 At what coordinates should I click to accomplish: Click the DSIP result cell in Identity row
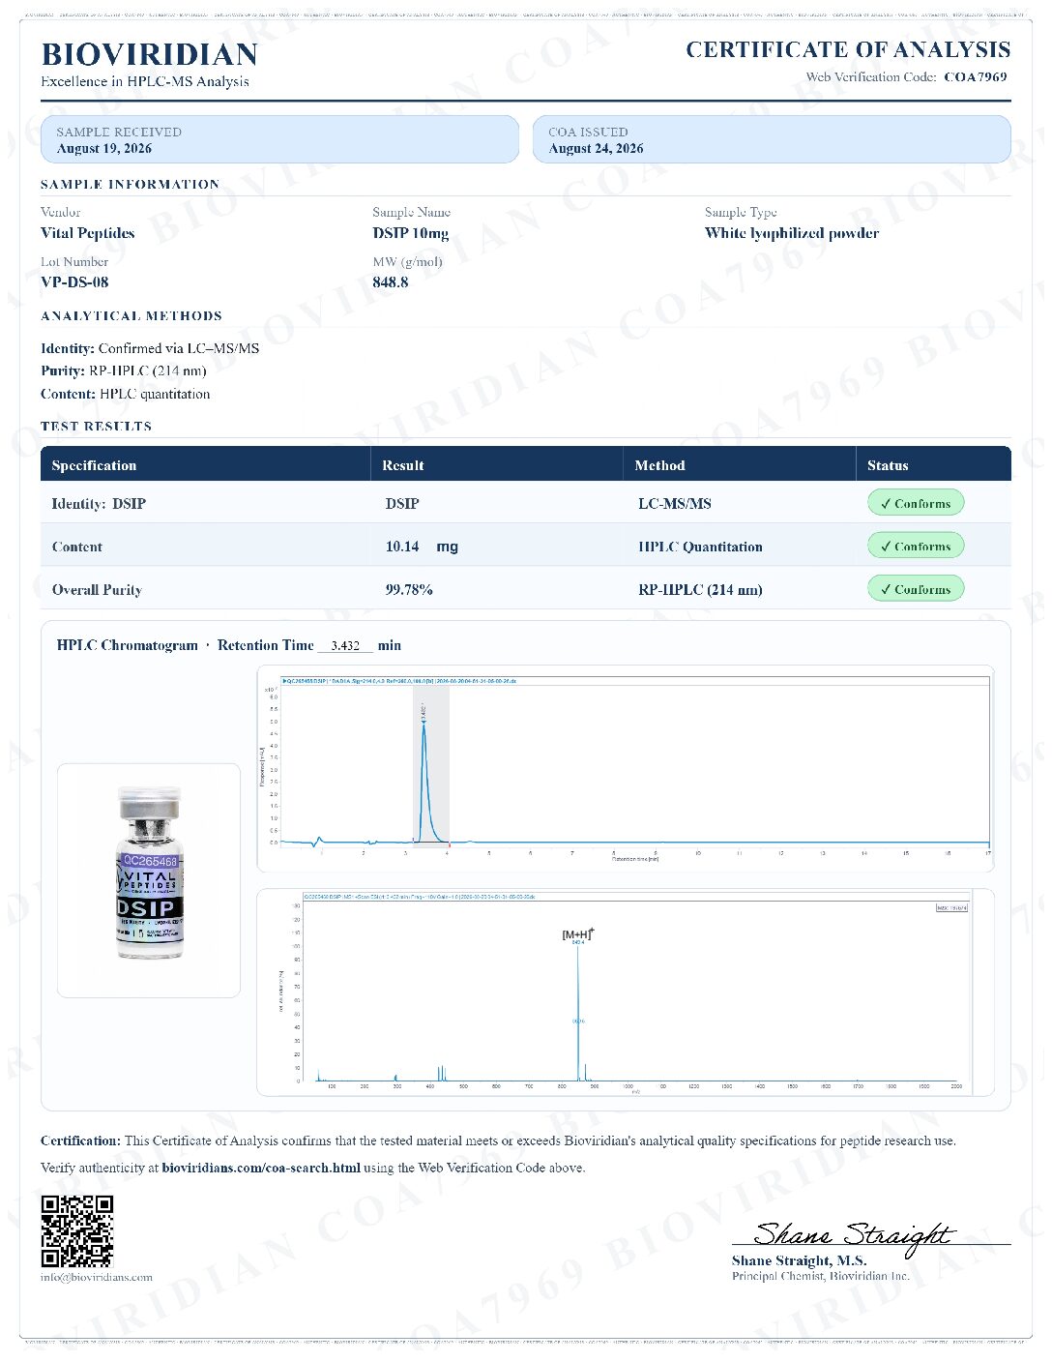(402, 504)
